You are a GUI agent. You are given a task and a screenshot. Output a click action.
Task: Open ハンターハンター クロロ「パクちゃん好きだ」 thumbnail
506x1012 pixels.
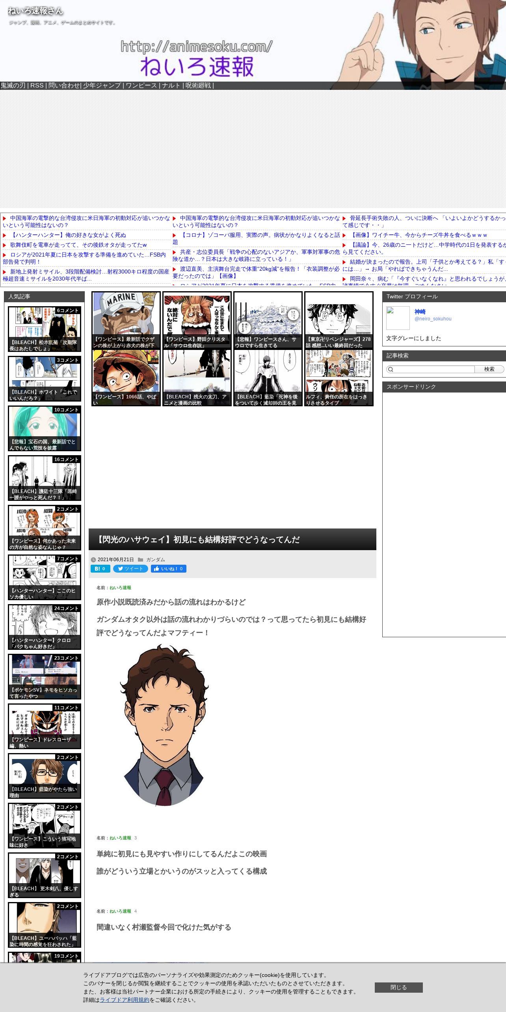click(45, 627)
